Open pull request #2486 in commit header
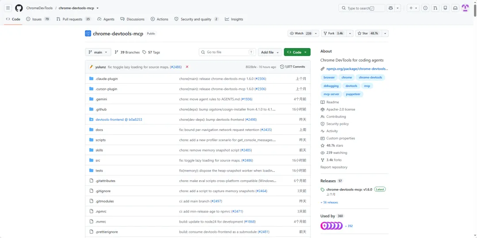 click(x=175, y=67)
